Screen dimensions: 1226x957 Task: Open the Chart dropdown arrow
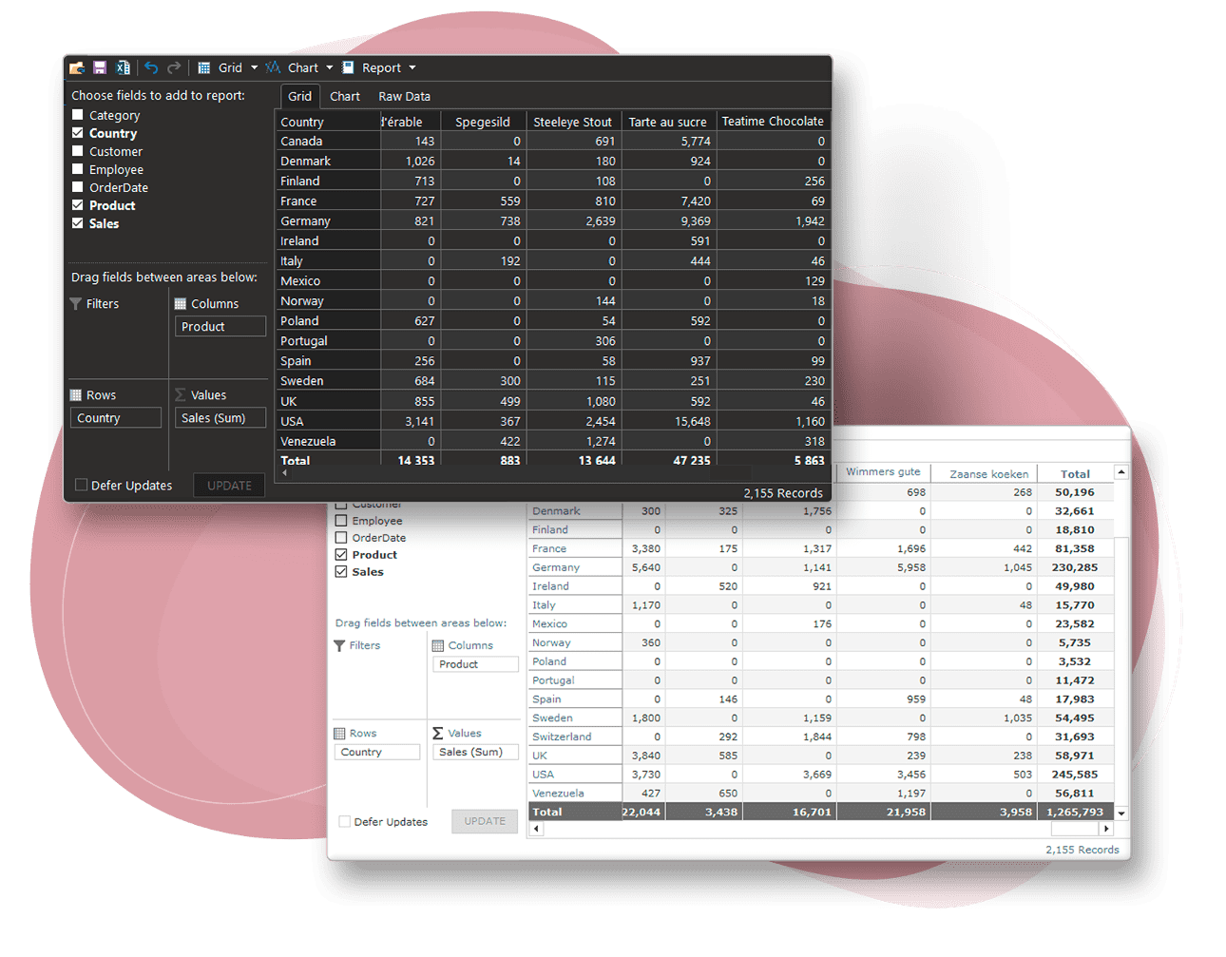point(331,67)
